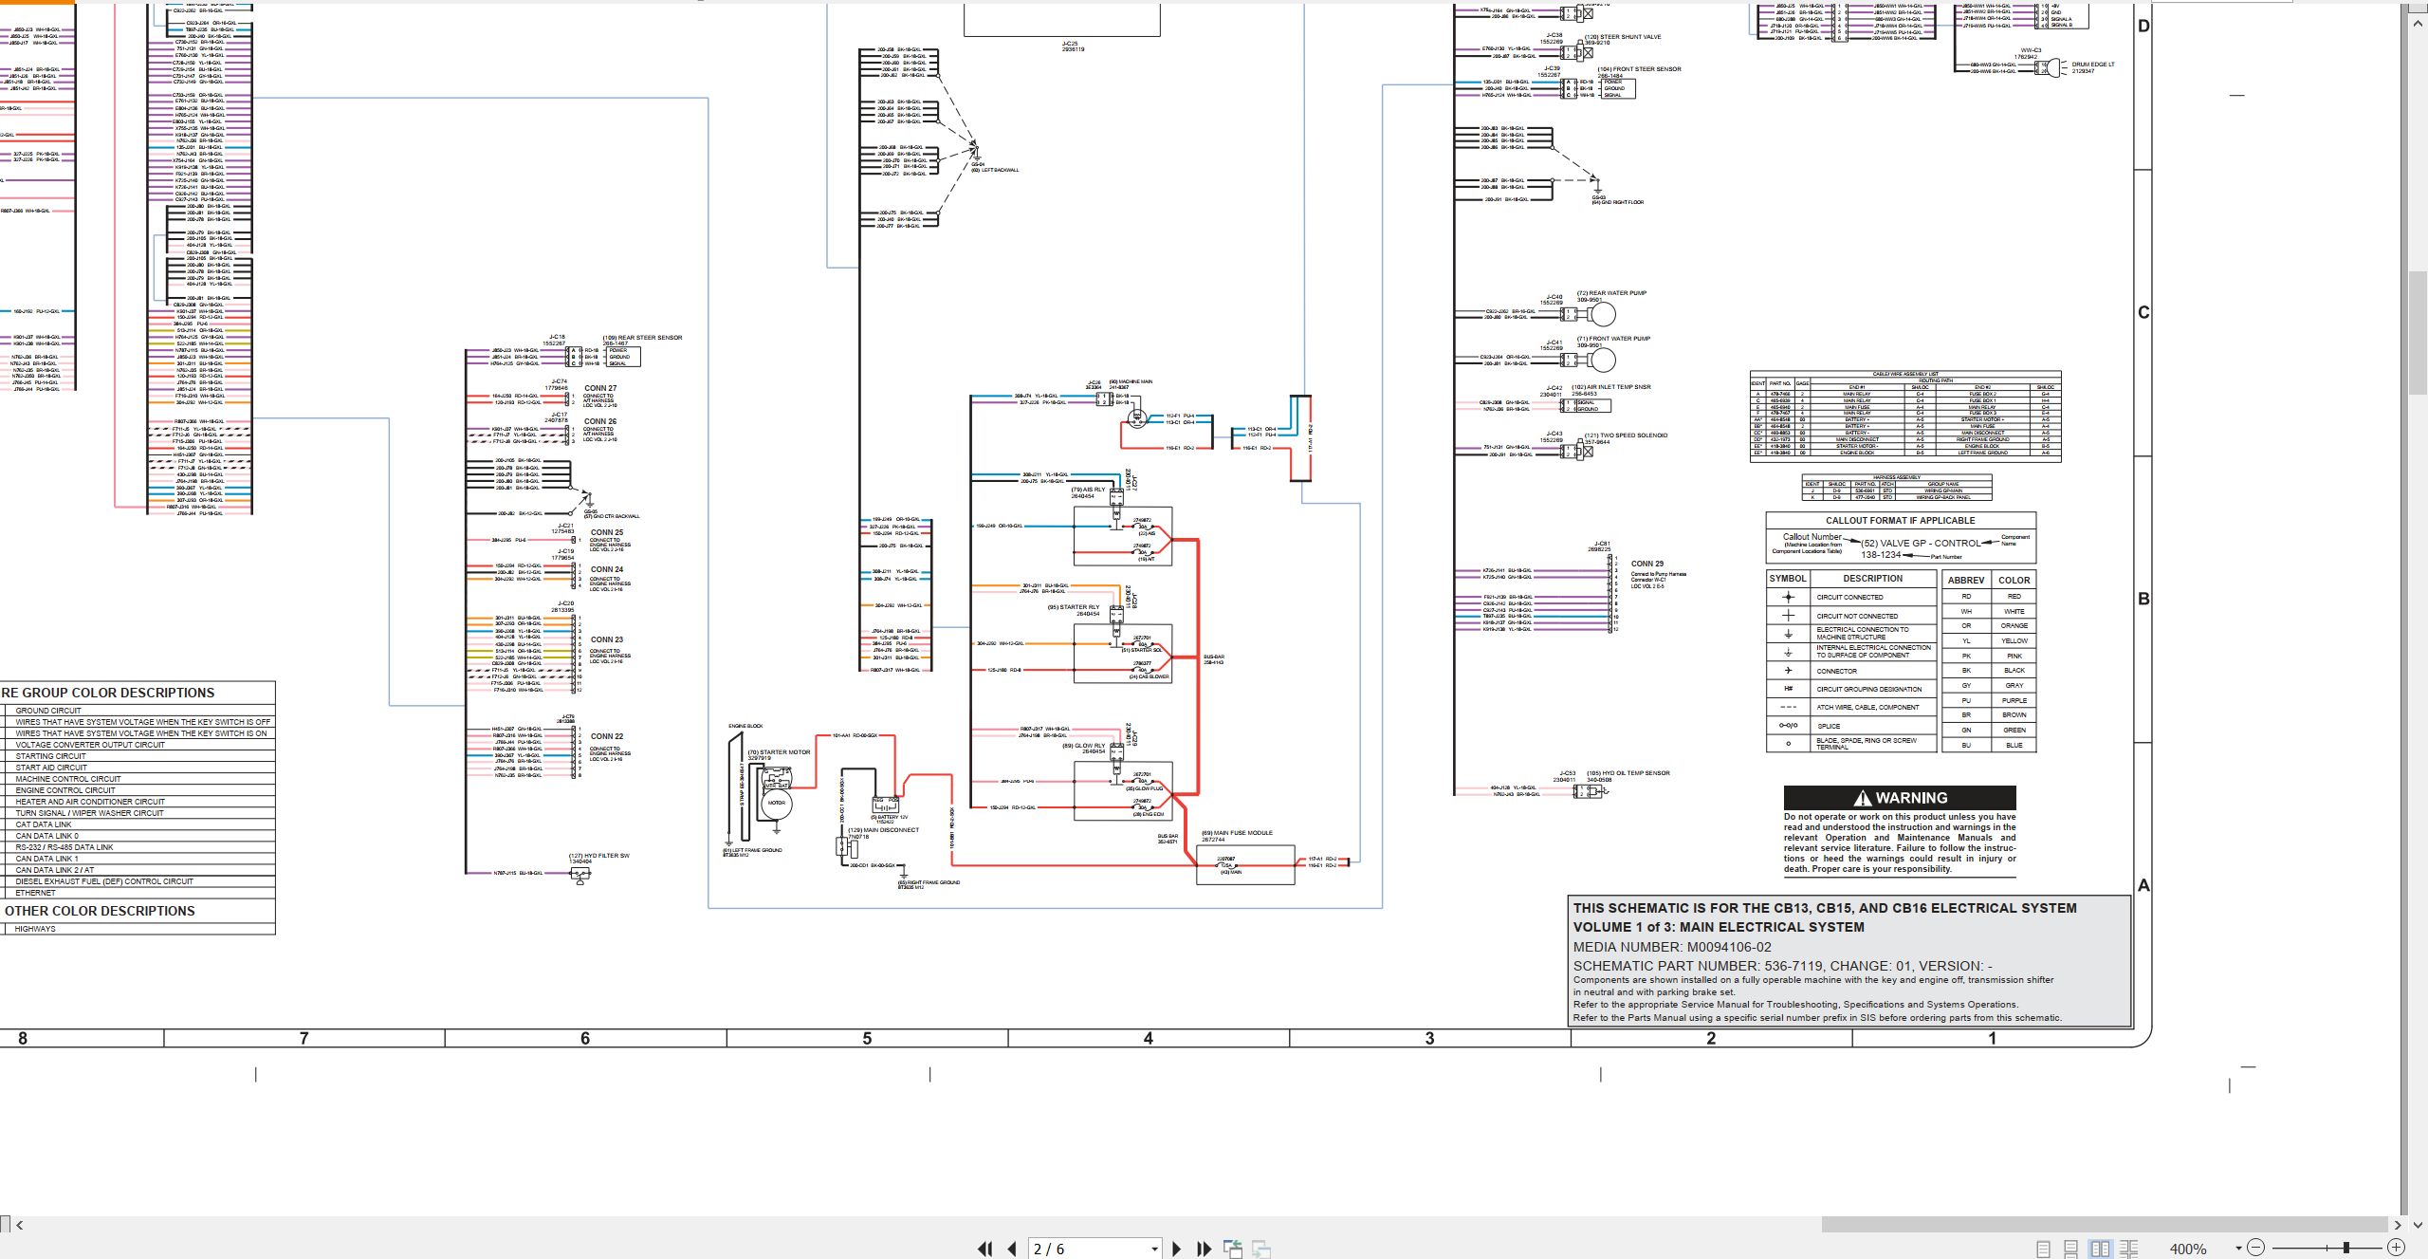Click the 'DRUM EDGE LT' component label
The width and height of the screenshot is (2428, 1259).
point(2093,65)
